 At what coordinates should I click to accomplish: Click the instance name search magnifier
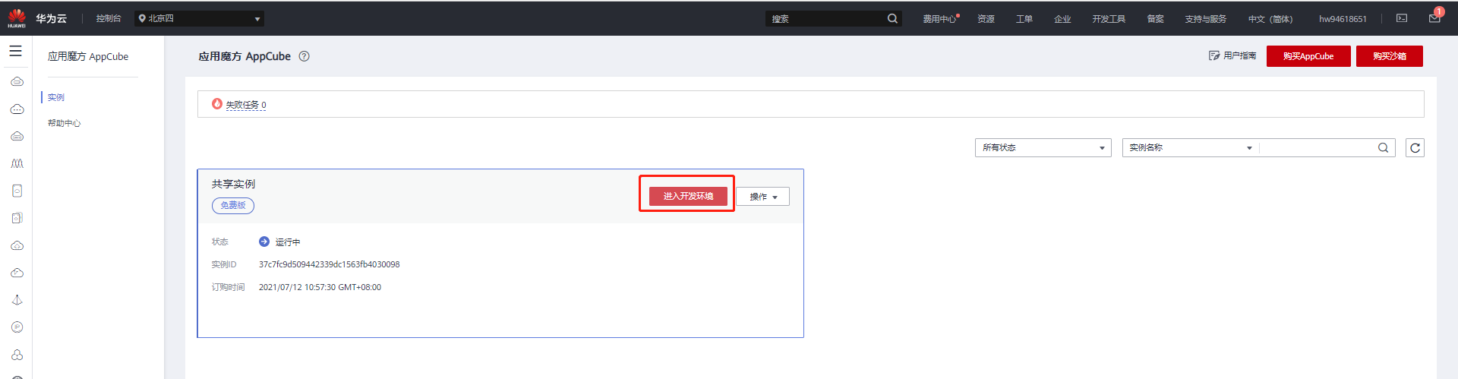(1383, 148)
